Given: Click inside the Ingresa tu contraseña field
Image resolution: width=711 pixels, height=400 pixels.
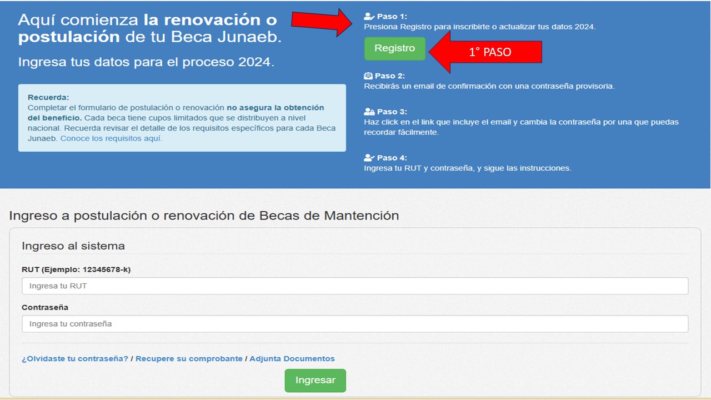Looking at the screenshot, I should 354,323.
